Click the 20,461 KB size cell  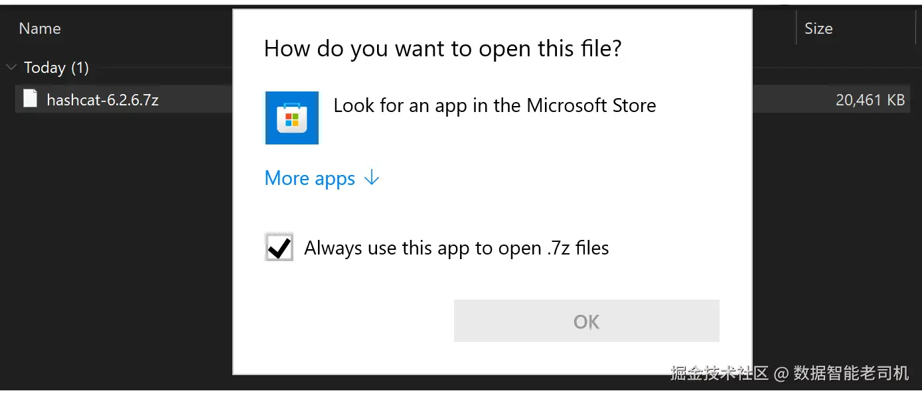pos(870,100)
